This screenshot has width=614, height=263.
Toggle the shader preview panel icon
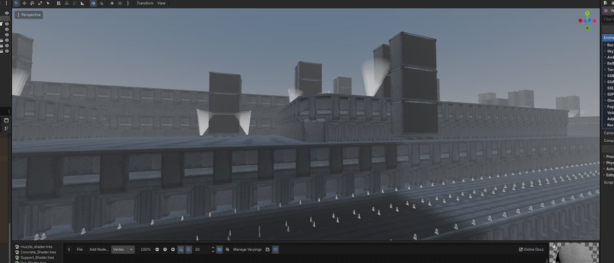pyautogui.click(x=275, y=249)
